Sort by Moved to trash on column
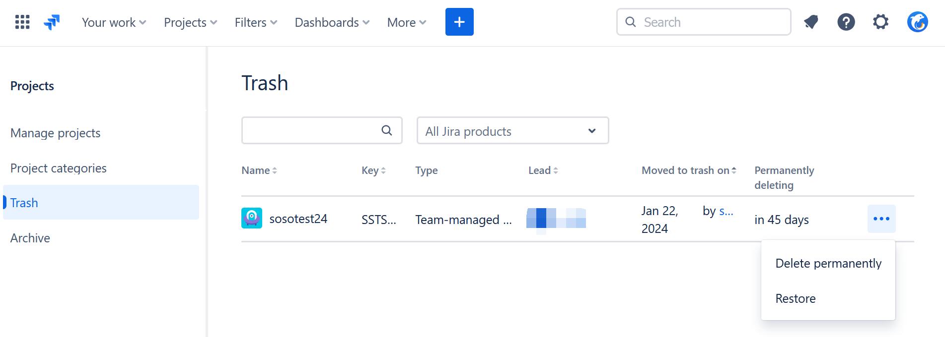Viewport: 945px width, 337px height. click(689, 170)
